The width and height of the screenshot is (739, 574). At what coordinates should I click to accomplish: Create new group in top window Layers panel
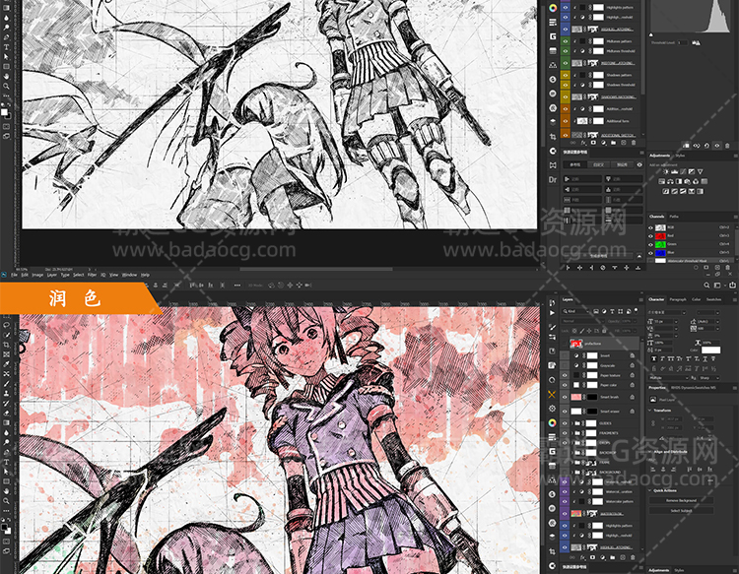(613, 142)
